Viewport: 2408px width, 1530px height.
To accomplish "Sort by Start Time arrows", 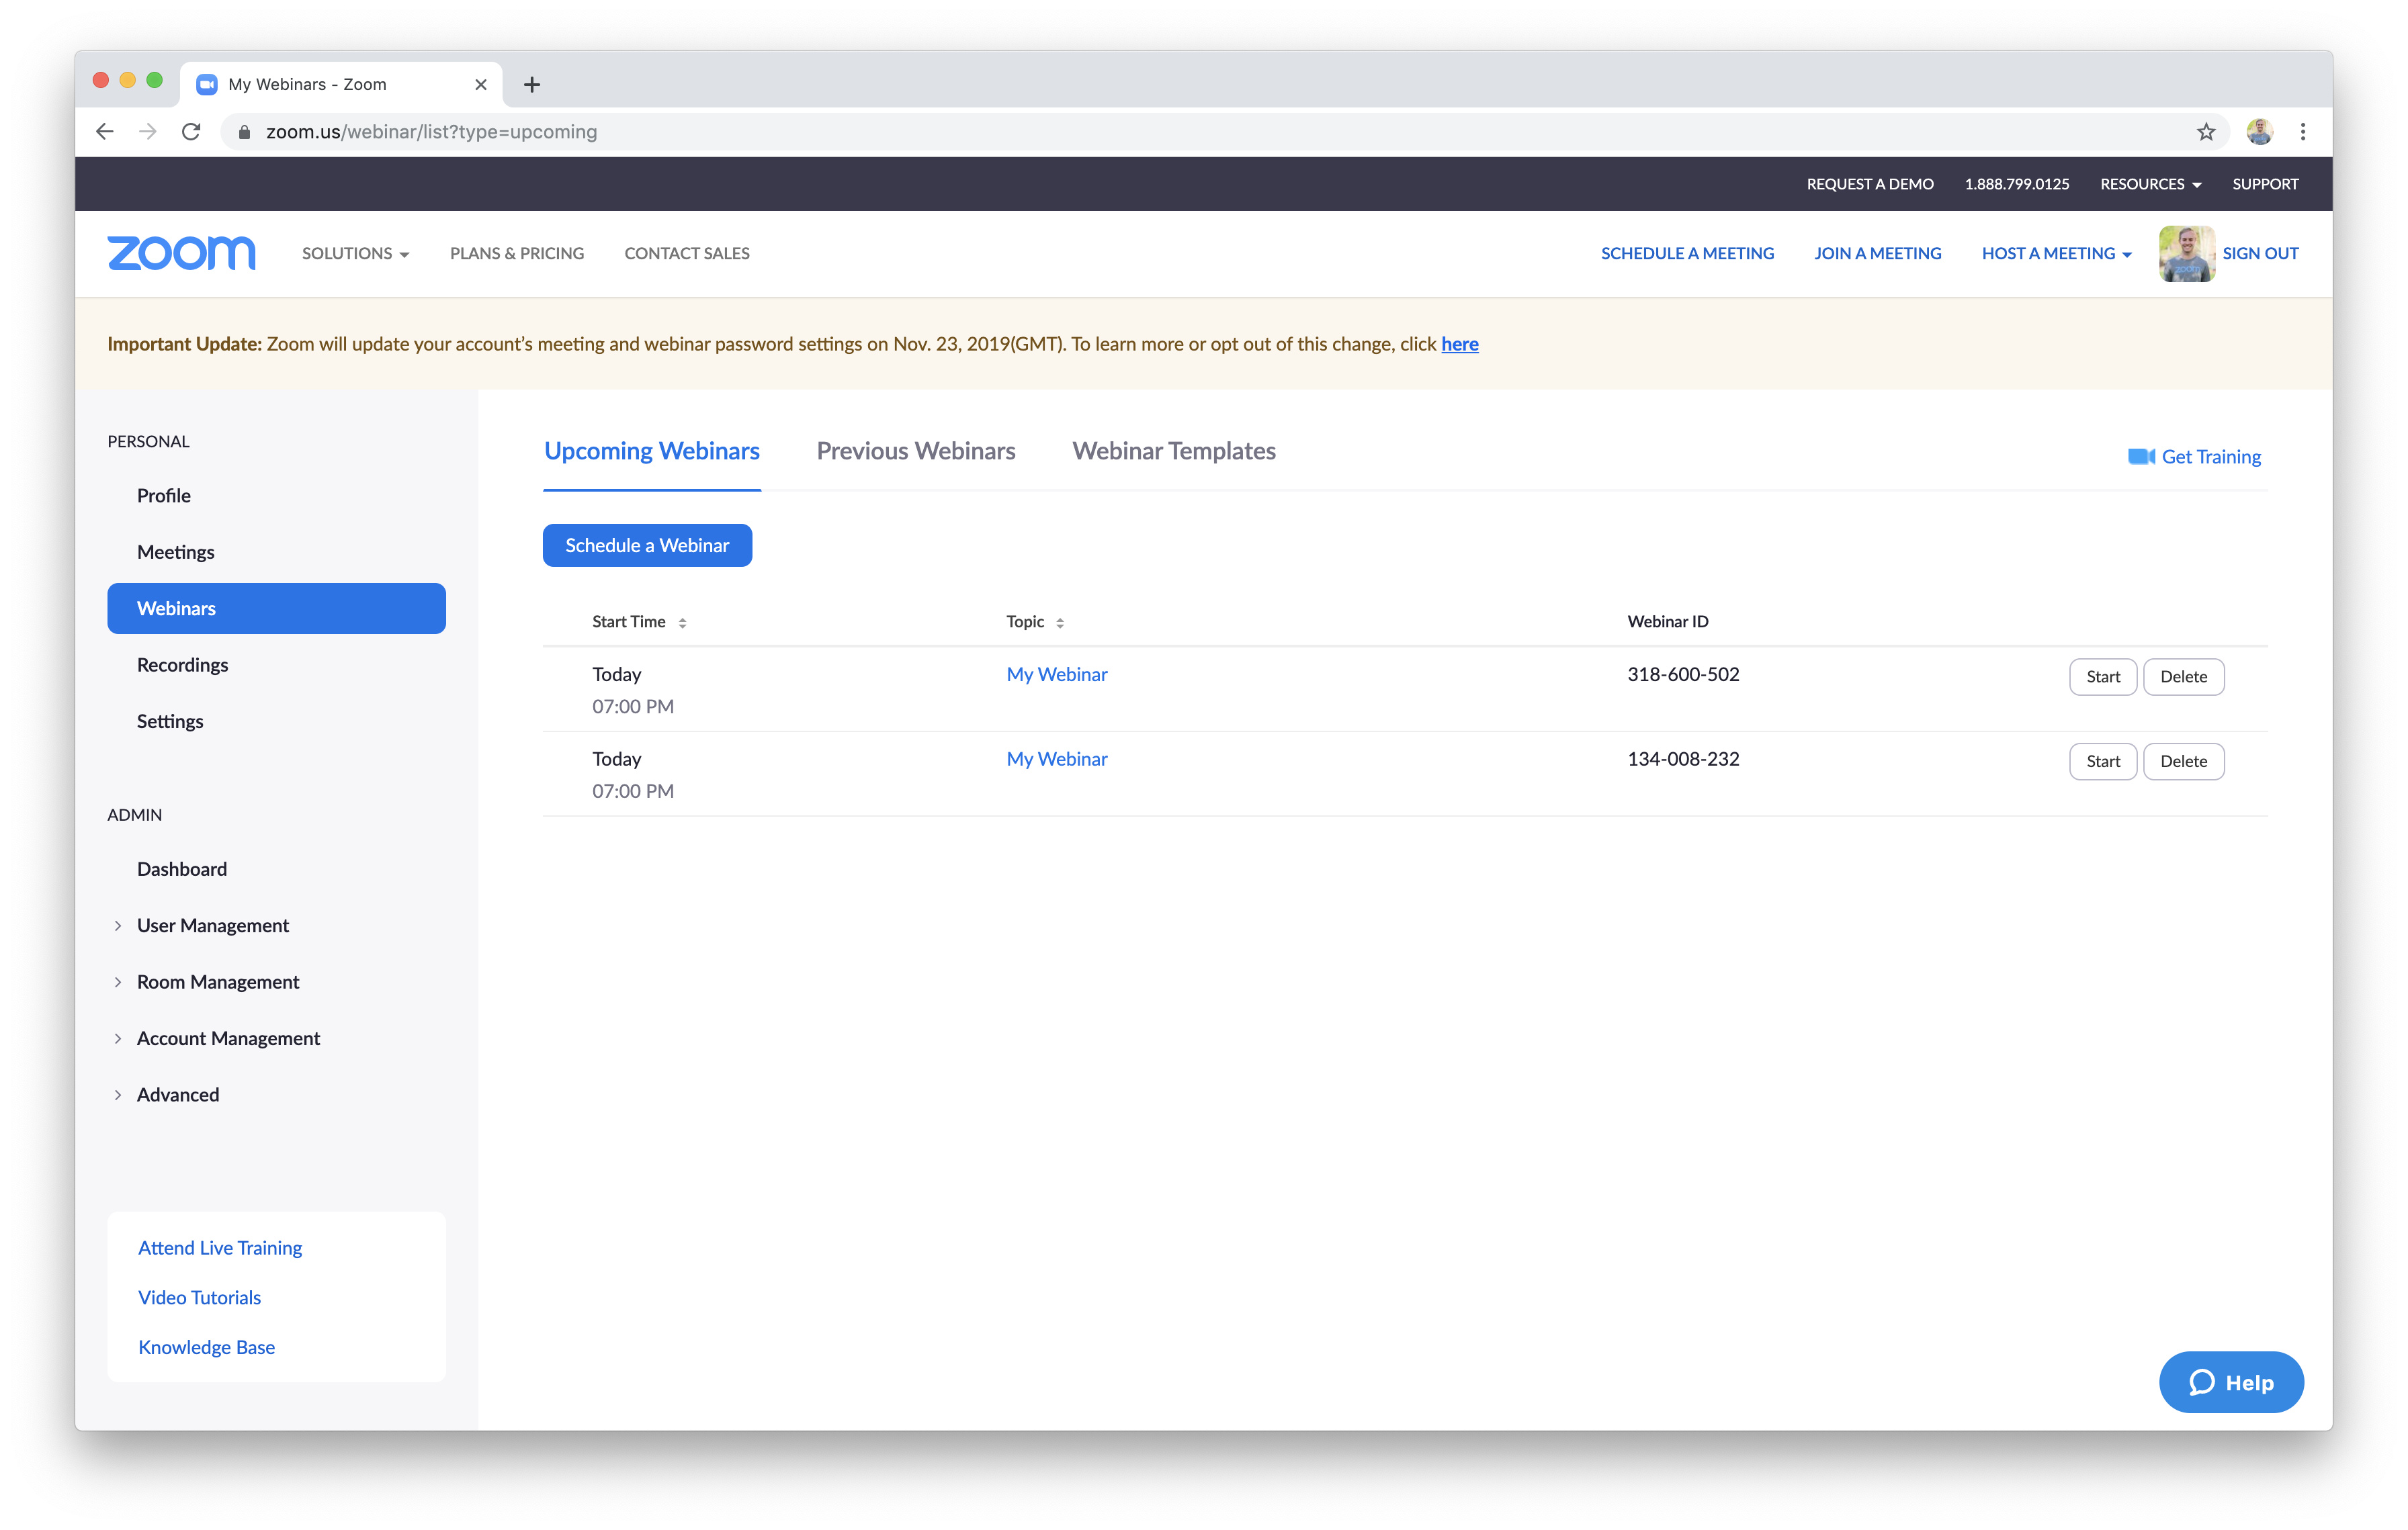I will tap(683, 623).
